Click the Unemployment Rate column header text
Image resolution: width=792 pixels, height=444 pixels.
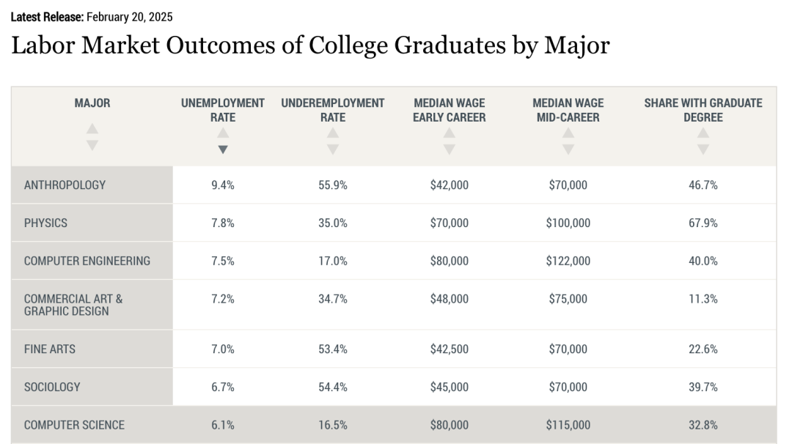click(x=223, y=110)
